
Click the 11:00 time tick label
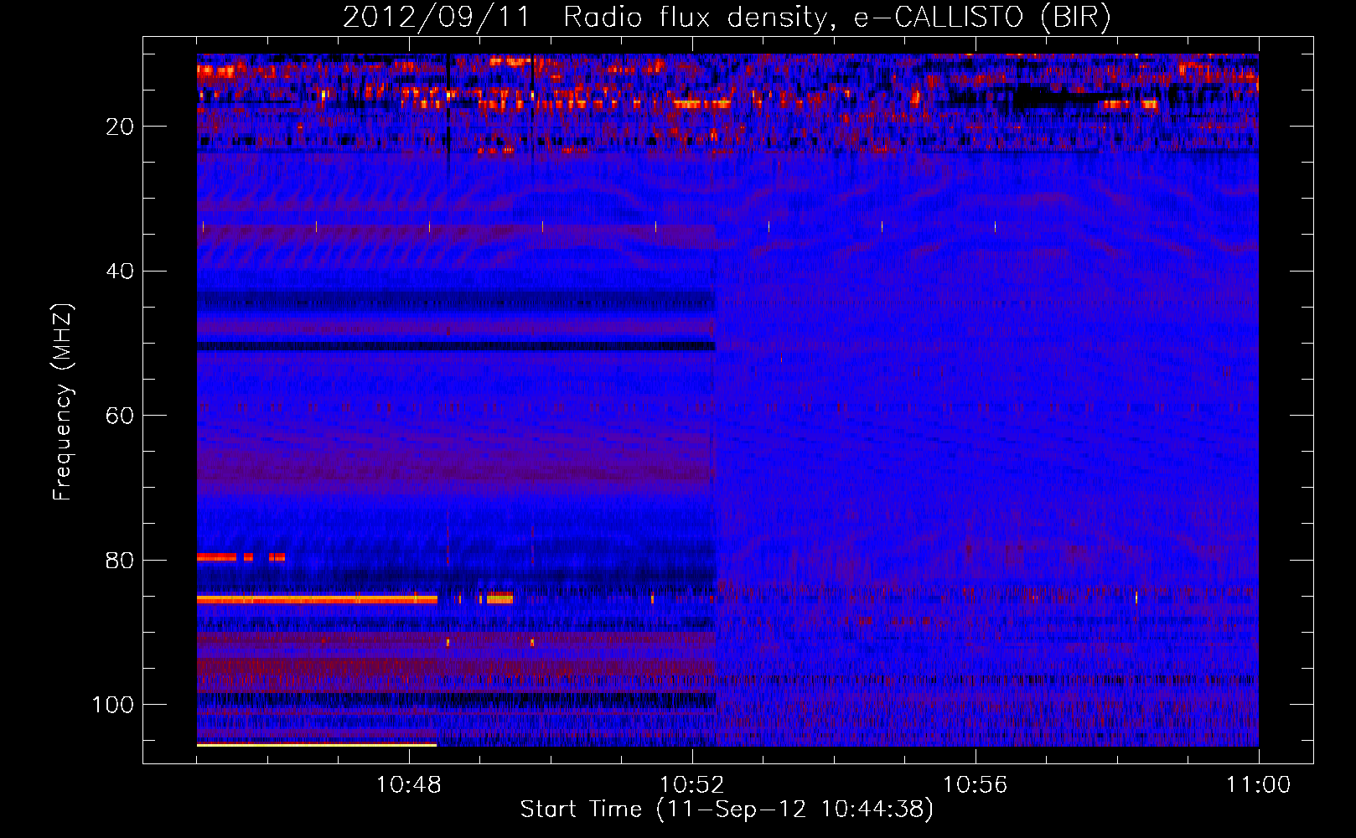tap(1259, 785)
